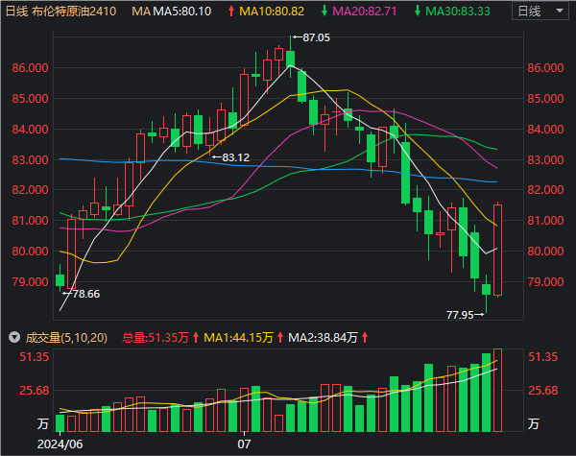Select the MA5:80.10 indicator label

pos(181,12)
